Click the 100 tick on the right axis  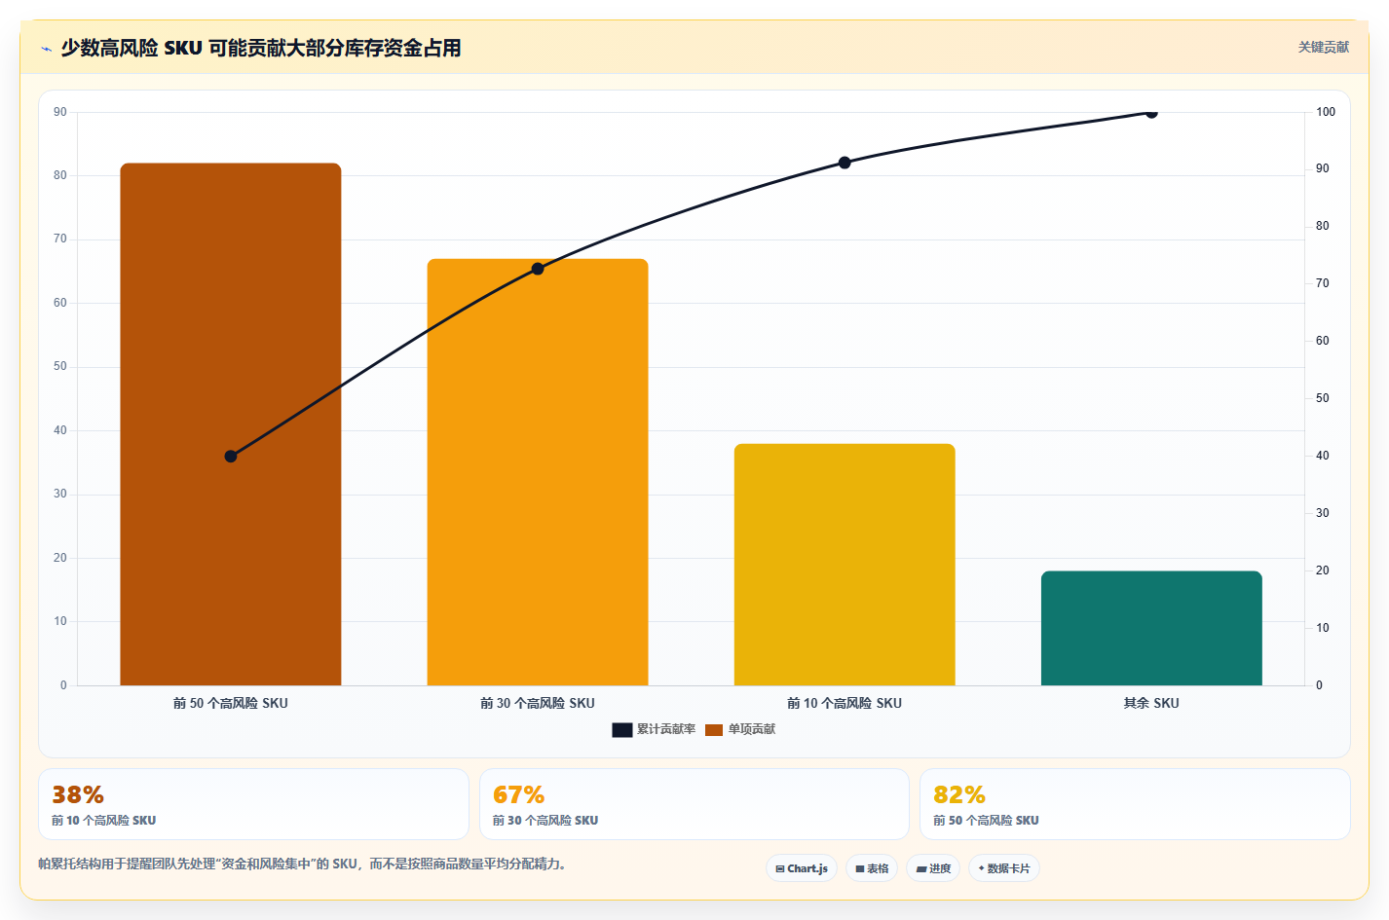tap(1326, 112)
